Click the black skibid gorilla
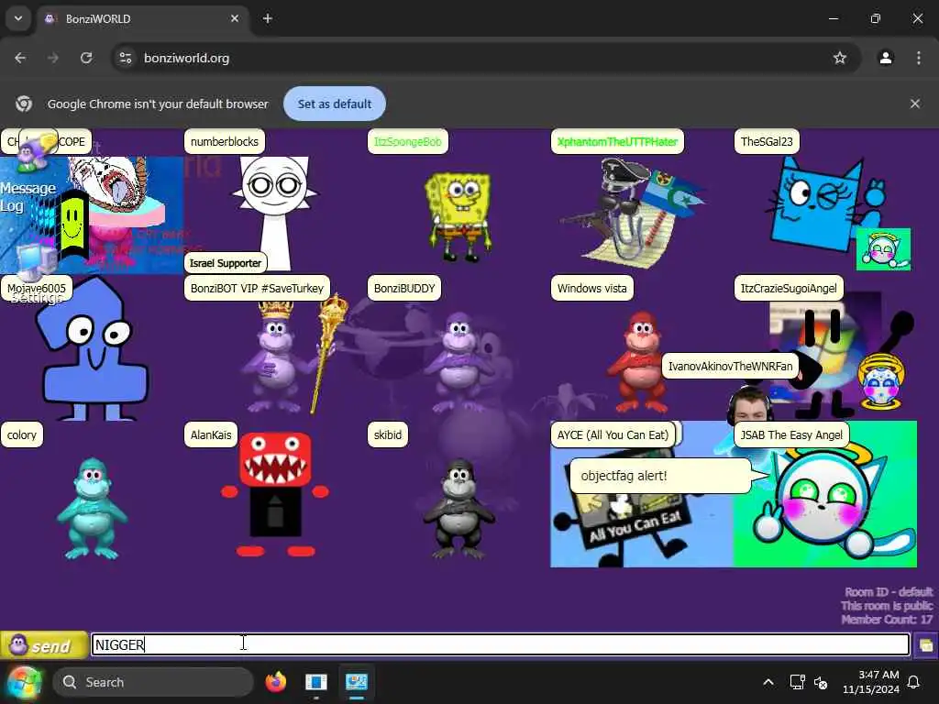This screenshot has height=704, width=939. (458, 508)
